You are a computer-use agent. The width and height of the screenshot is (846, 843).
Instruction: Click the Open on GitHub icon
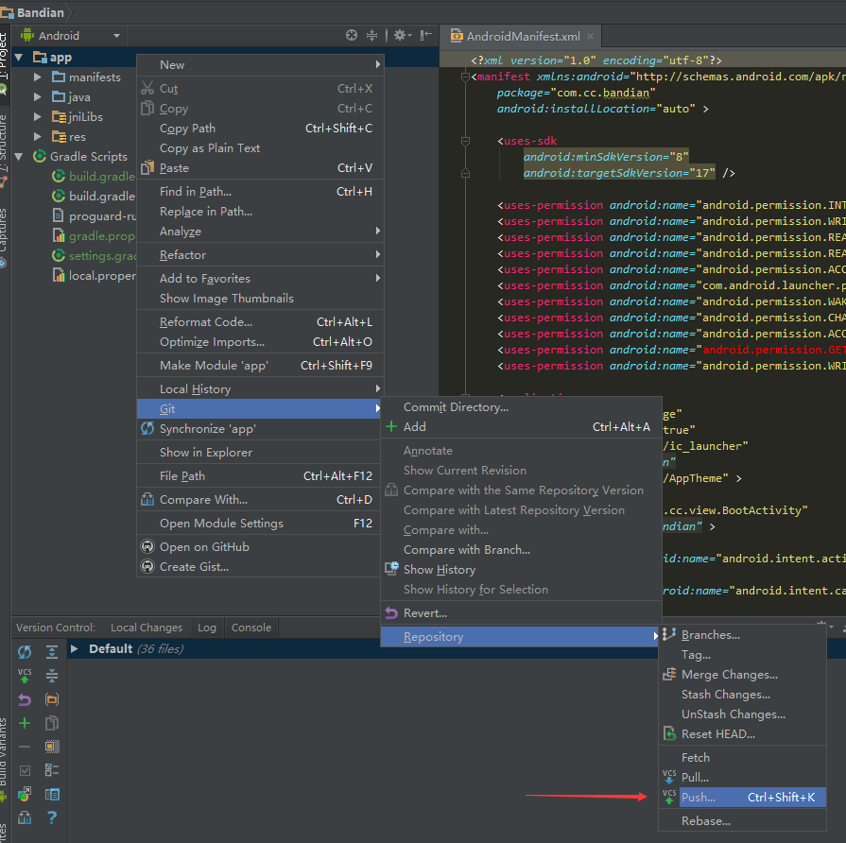[x=147, y=547]
